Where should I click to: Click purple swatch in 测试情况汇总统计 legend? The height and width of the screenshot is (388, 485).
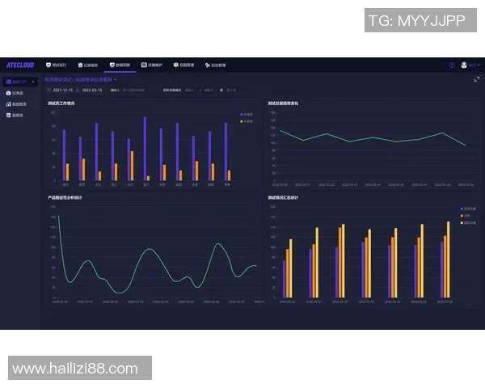[x=462, y=209]
